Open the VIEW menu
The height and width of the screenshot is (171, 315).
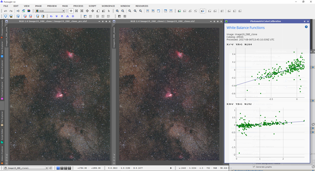click(x=26, y=6)
